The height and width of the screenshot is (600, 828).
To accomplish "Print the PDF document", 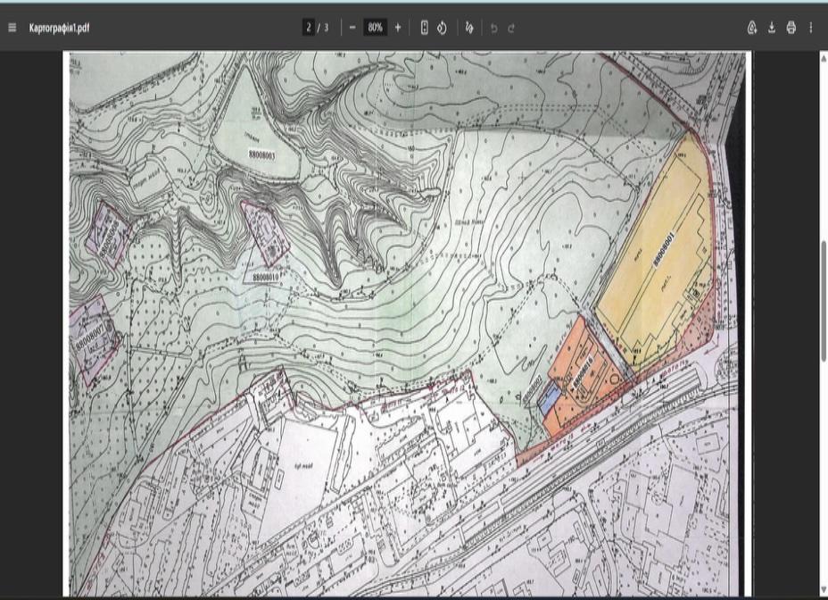I will (x=791, y=28).
